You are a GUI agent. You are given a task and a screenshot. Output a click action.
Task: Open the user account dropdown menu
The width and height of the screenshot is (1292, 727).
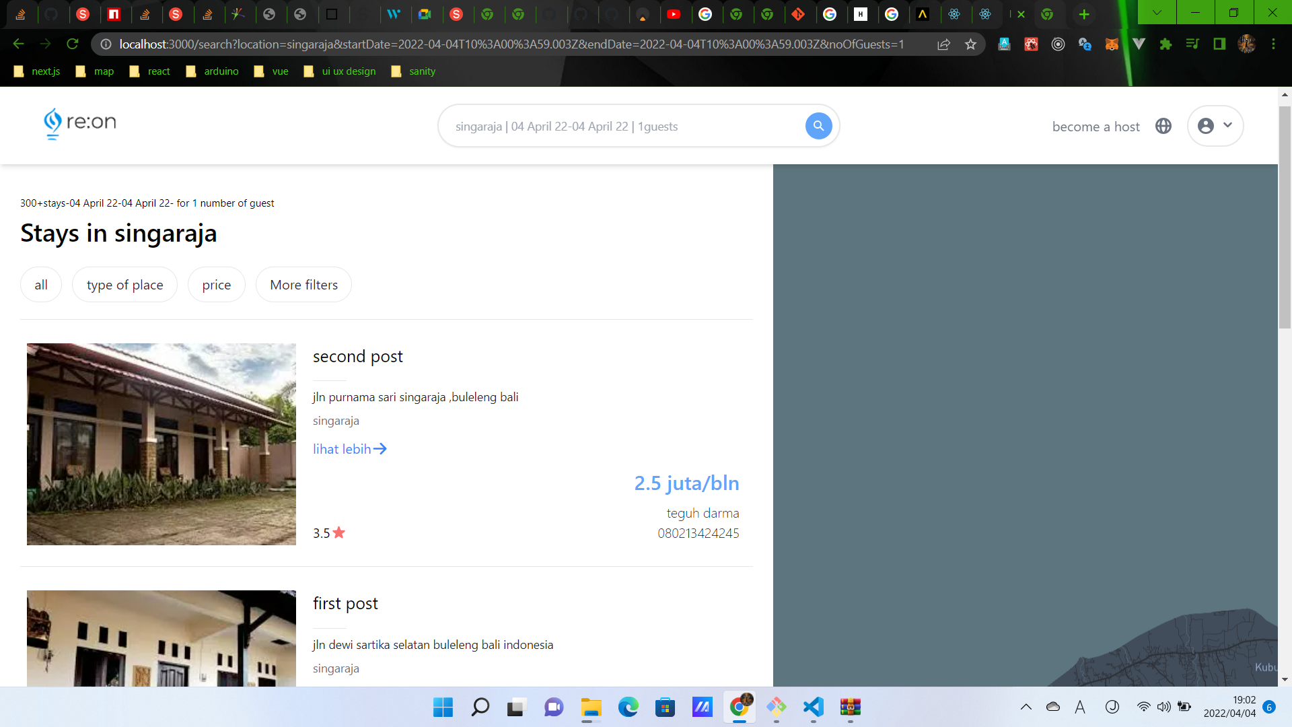pyautogui.click(x=1215, y=126)
